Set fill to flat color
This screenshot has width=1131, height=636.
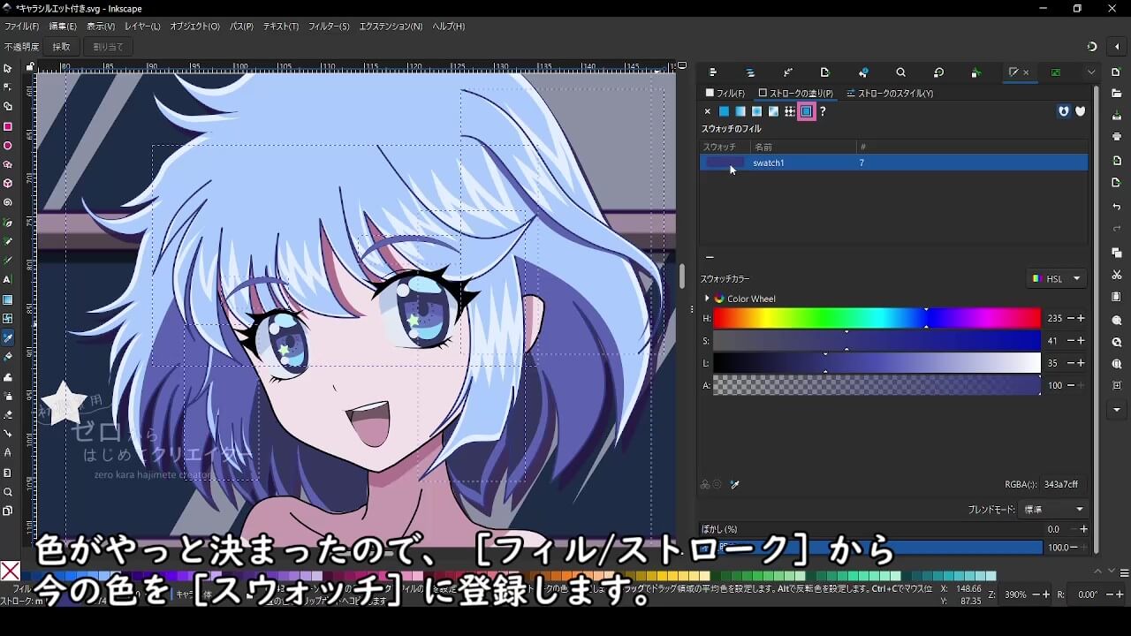(x=724, y=111)
